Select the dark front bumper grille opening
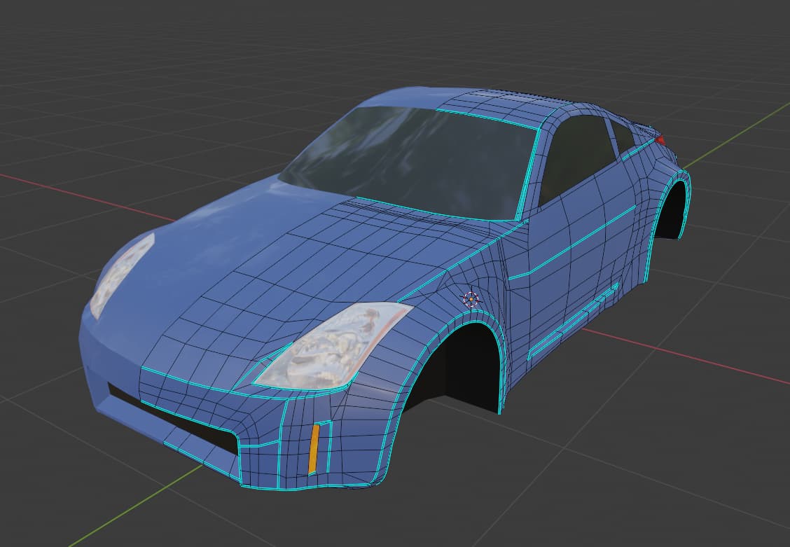The image size is (790, 547). pyautogui.click(x=174, y=419)
